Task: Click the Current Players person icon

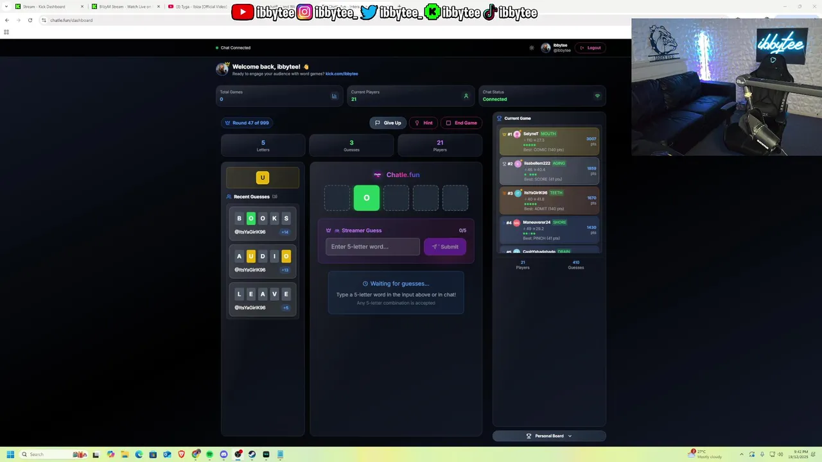Action: [x=466, y=96]
